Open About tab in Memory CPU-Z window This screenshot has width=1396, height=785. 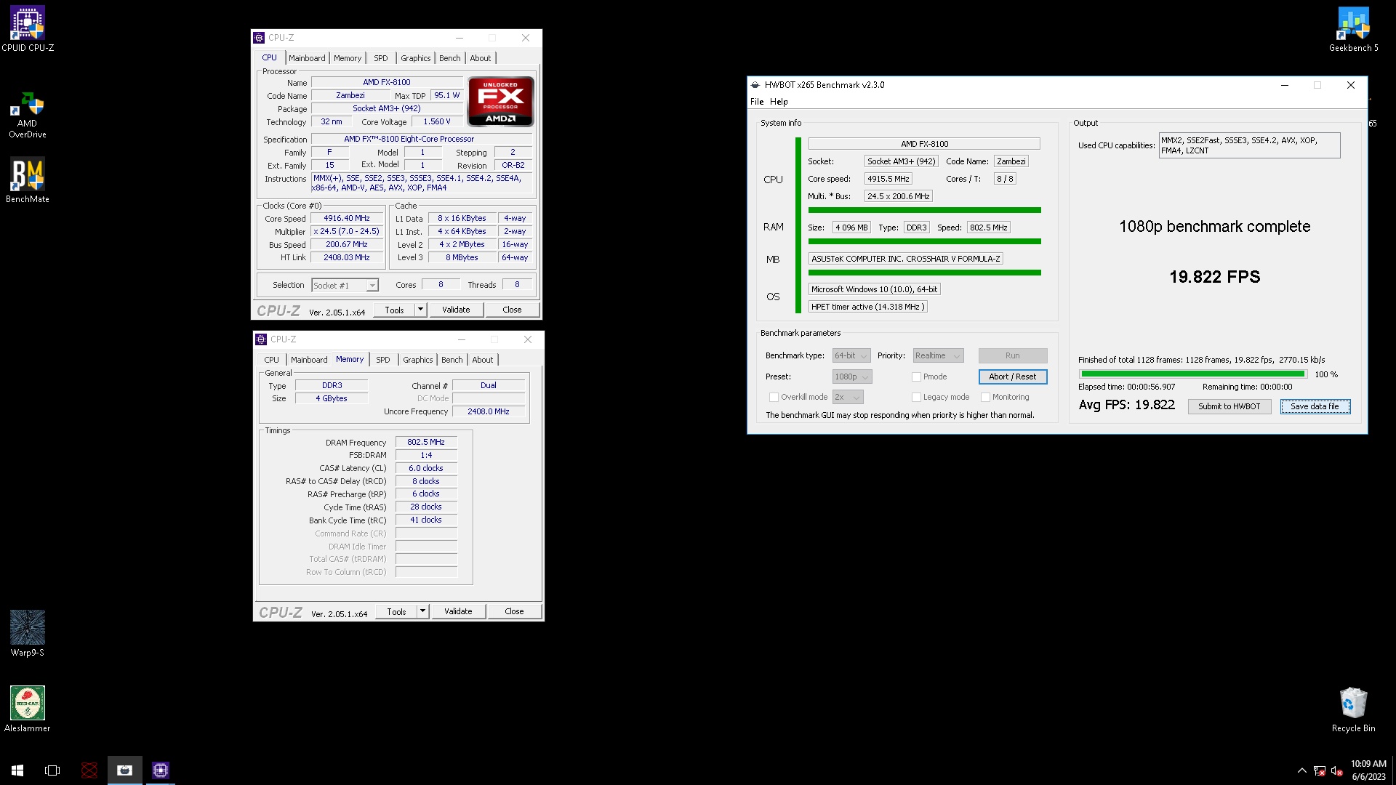pos(482,360)
